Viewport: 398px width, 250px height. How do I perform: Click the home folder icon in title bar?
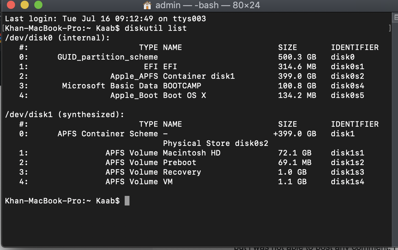tap(147, 5)
